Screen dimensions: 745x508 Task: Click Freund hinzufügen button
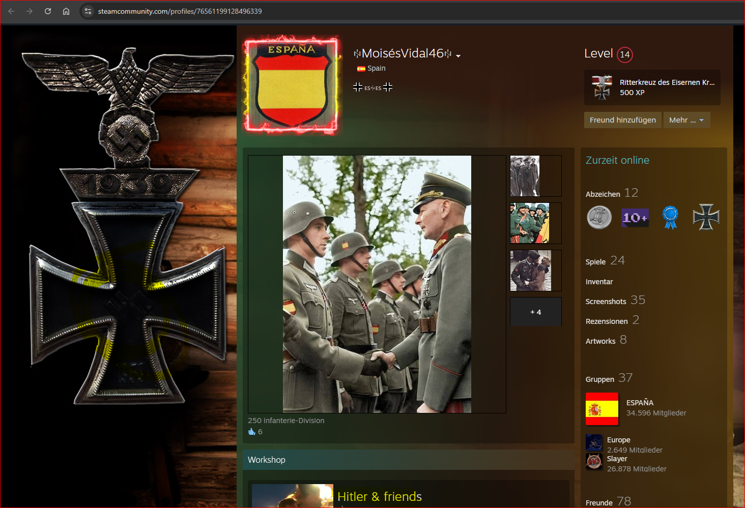(622, 120)
